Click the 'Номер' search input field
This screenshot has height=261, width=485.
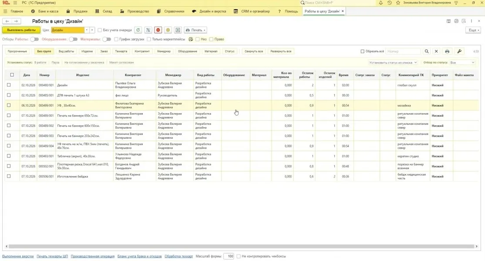tap(403, 51)
